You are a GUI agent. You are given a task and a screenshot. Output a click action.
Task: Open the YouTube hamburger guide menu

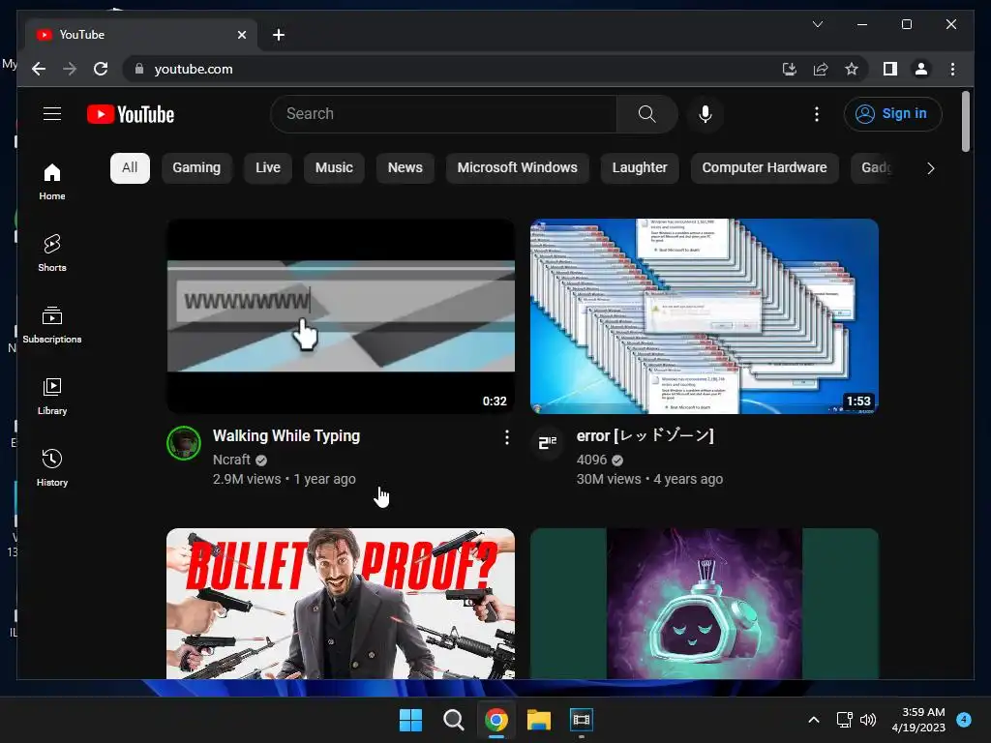[x=52, y=114]
